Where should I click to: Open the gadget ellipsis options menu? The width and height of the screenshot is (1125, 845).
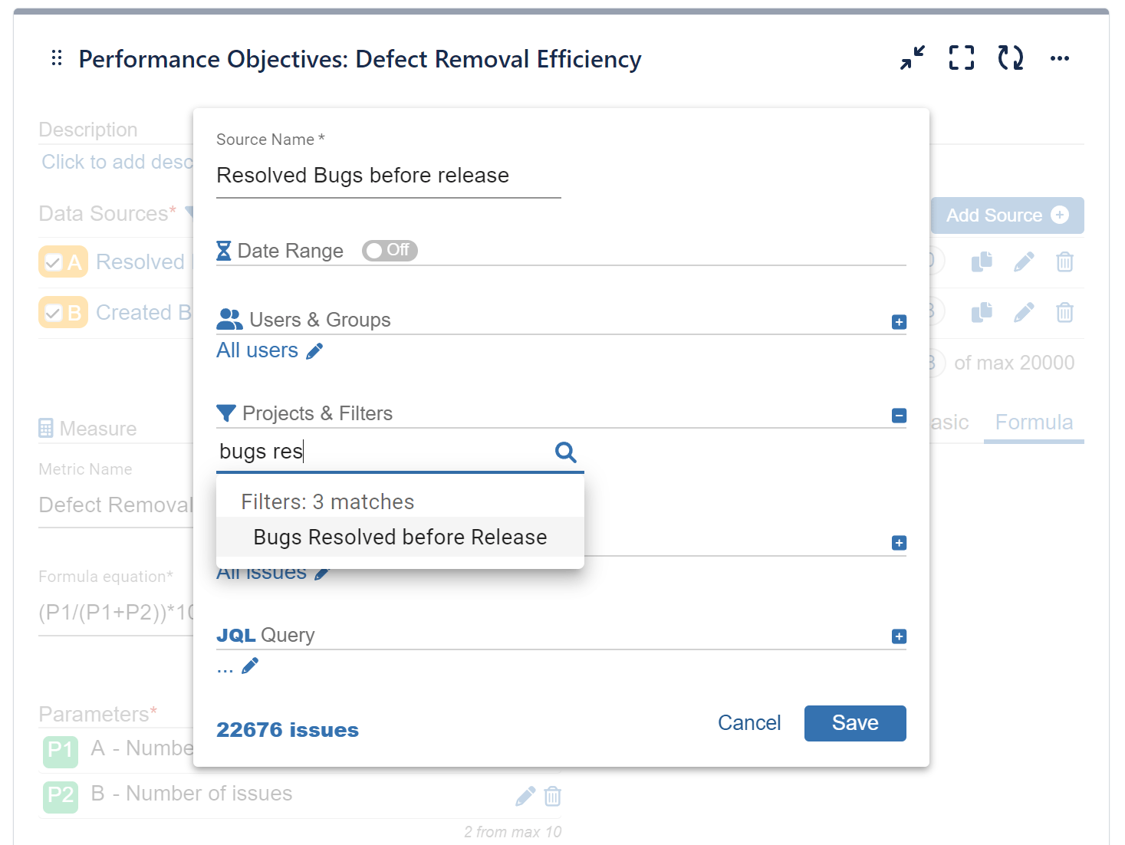pos(1061,58)
